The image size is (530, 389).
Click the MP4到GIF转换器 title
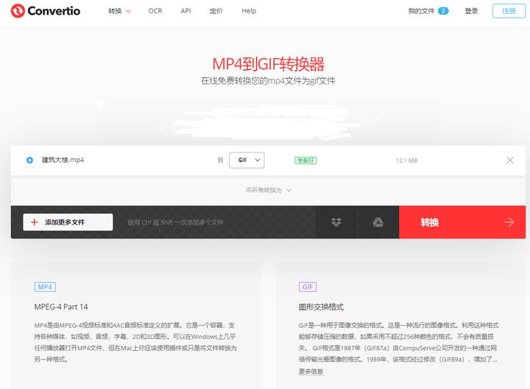coord(268,64)
